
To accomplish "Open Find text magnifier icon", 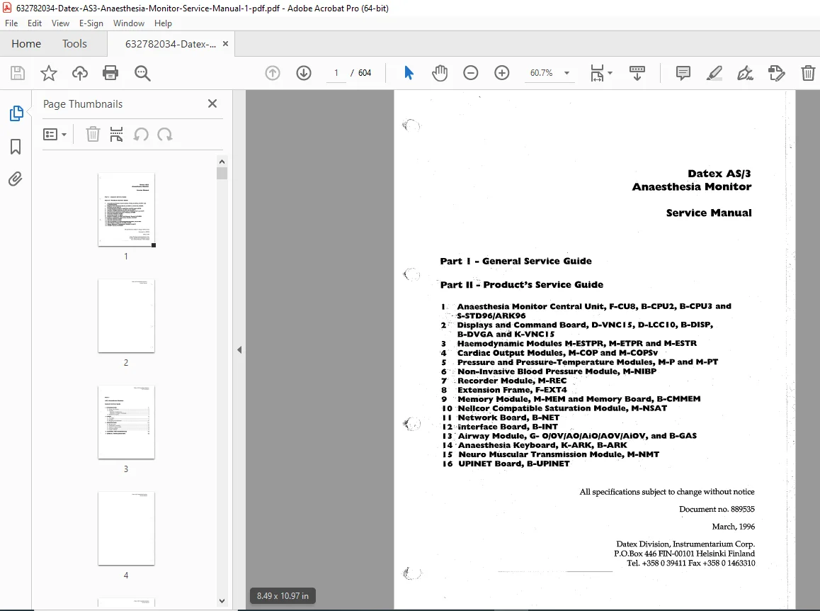I will click(x=142, y=73).
